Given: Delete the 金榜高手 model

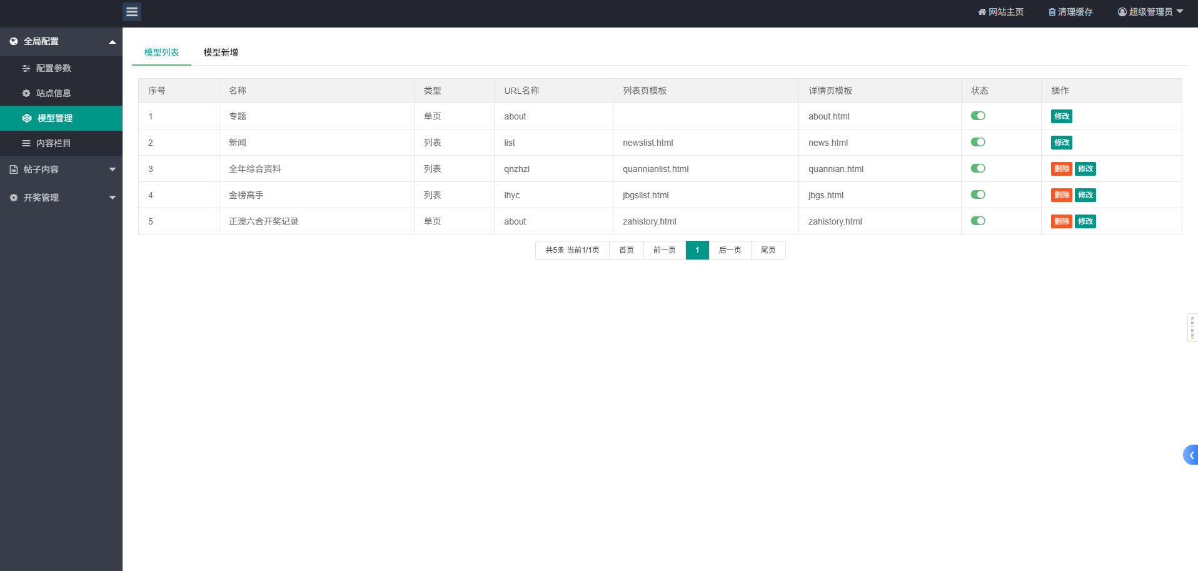Looking at the screenshot, I should click(1061, 195).
